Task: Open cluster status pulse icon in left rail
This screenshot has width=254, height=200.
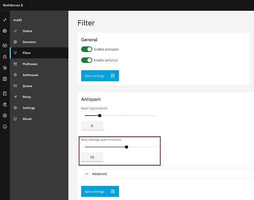Action: (5, 20)
